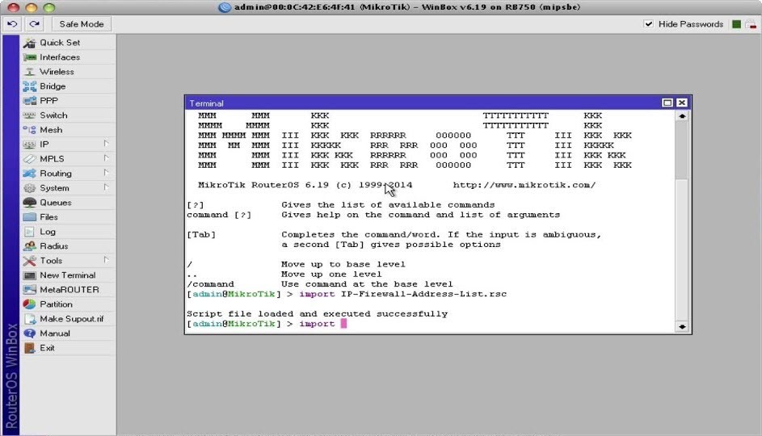
Task: Open the Interfaces icon
Action: pos(30,57)
